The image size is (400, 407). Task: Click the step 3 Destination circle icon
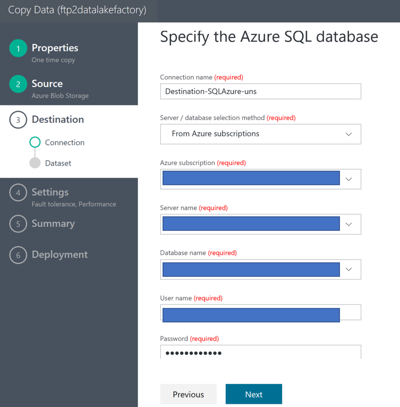[18, 120]
